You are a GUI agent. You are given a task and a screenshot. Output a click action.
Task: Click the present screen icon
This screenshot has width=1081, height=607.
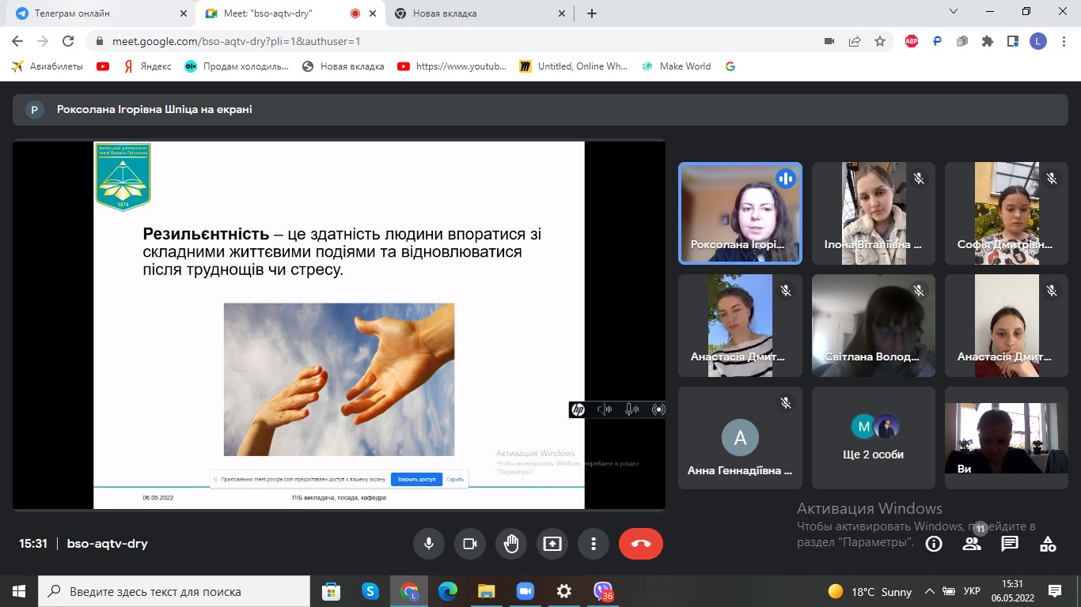point(552,544)
